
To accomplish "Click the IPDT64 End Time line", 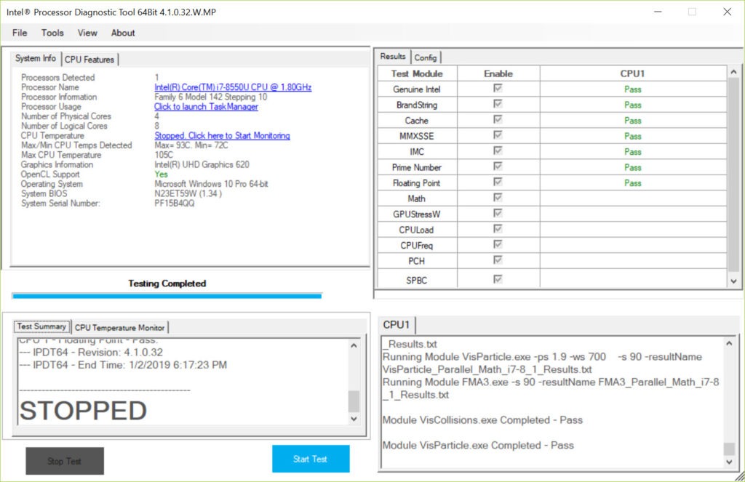I will pos(124,365).
